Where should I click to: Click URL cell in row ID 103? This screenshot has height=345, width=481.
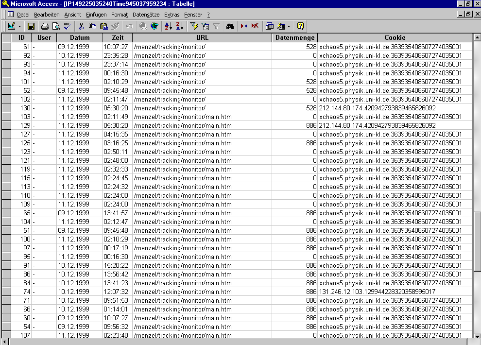(202, 117)
